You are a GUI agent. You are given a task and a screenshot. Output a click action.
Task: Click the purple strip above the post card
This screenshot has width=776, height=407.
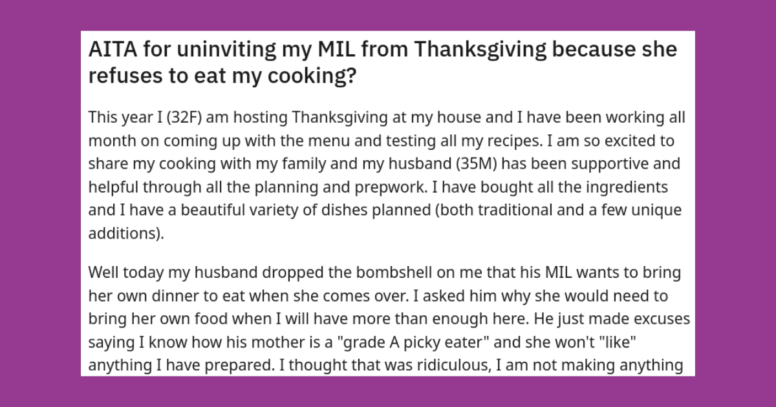[x=388, y=15]
